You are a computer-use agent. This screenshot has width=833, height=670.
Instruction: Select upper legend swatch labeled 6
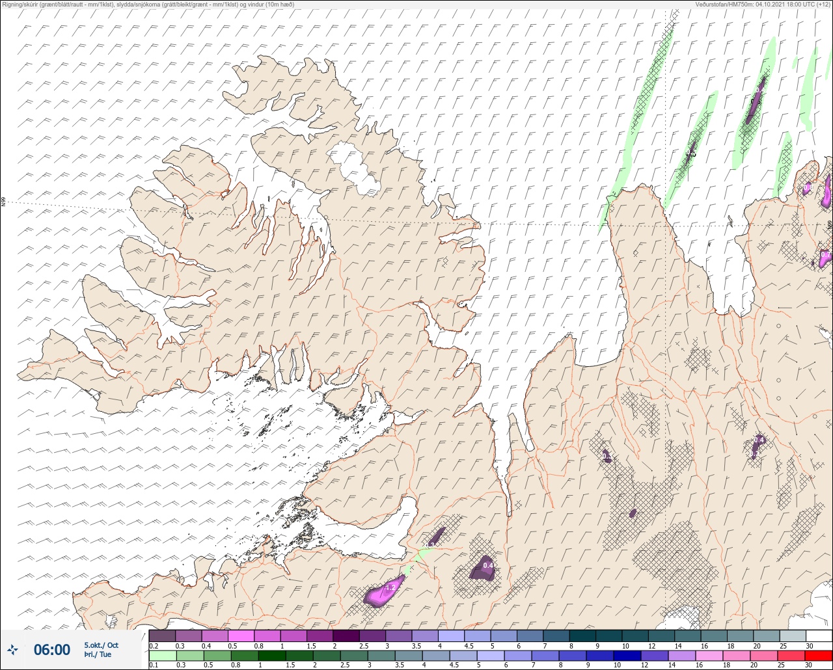530,636
